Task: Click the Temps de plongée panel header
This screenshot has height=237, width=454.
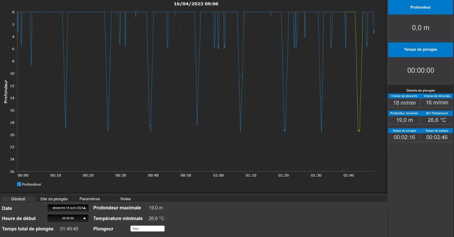Action: [x=420, y=49]
